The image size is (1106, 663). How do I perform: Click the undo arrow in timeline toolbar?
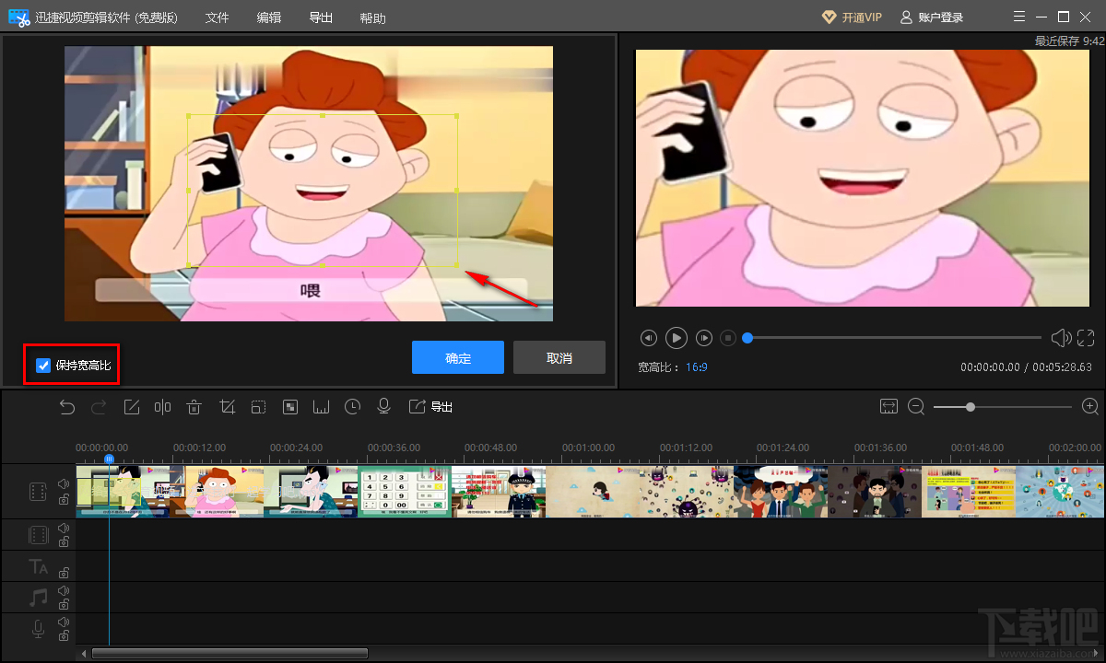[67, 407]
